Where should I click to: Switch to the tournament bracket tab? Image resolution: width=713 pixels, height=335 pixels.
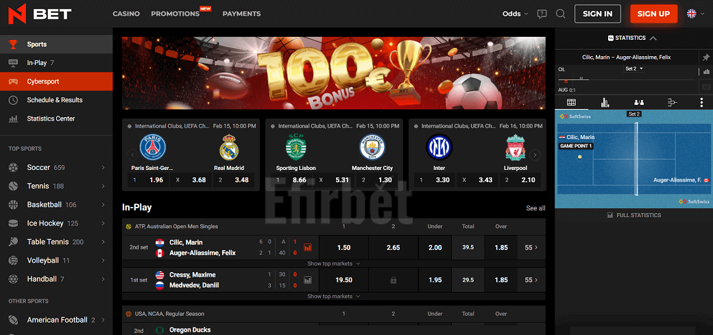[672, 103]
